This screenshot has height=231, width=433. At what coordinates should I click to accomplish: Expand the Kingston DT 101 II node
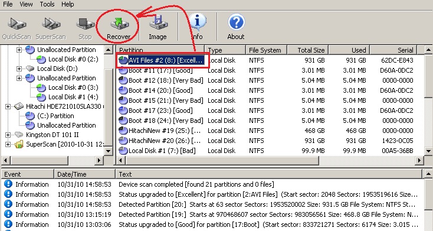point(8,135)
